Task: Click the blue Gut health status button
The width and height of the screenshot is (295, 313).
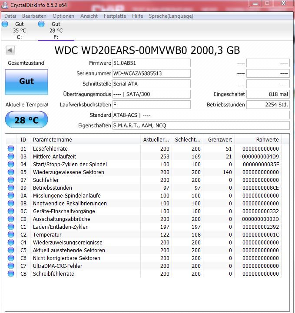Action: (27, 82)
